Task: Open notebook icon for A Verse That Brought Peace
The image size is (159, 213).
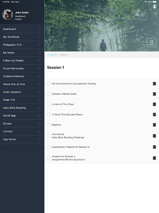Action: [x=154, y=114]
